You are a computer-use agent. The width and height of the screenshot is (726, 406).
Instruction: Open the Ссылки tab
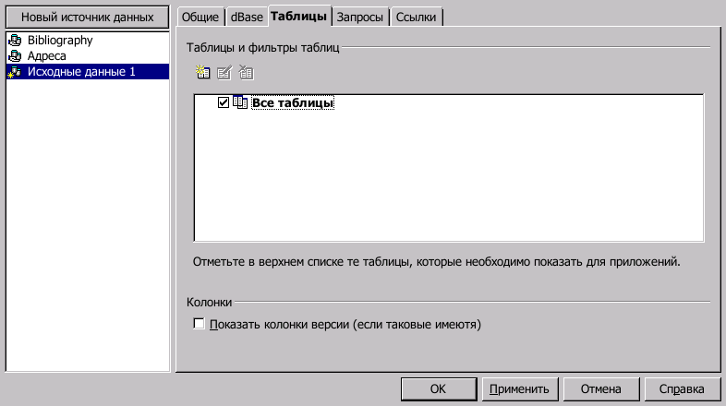pos(416,18)
